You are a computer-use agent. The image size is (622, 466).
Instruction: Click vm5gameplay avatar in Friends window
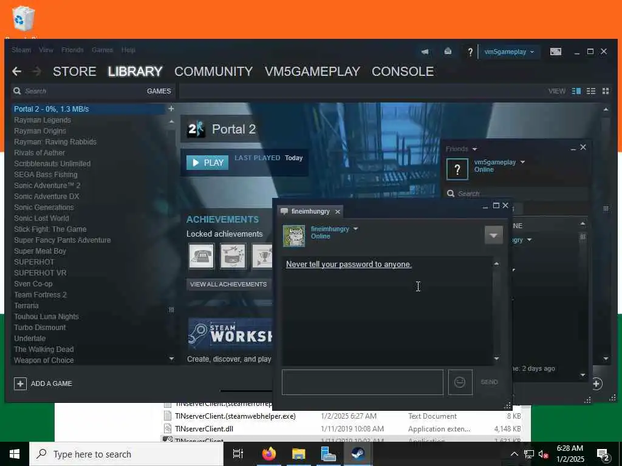pyautogui.click(x=457, y=169)
